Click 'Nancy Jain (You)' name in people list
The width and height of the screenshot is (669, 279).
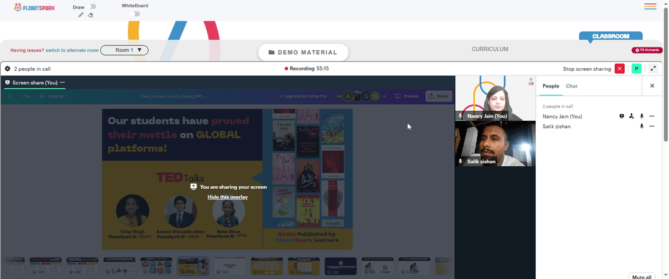click(563, 116)
